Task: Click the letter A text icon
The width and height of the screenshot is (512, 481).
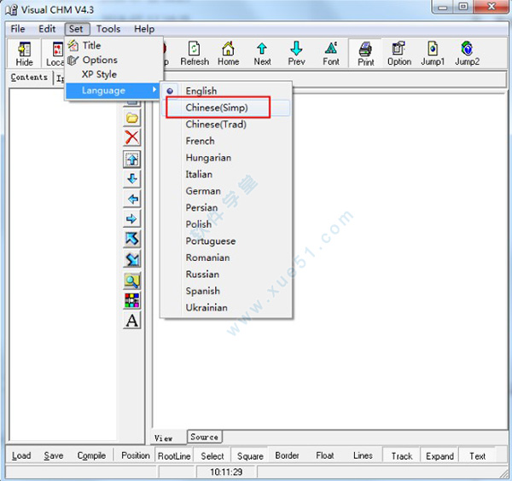Action: pyautogui.click(x=132, y=322)
